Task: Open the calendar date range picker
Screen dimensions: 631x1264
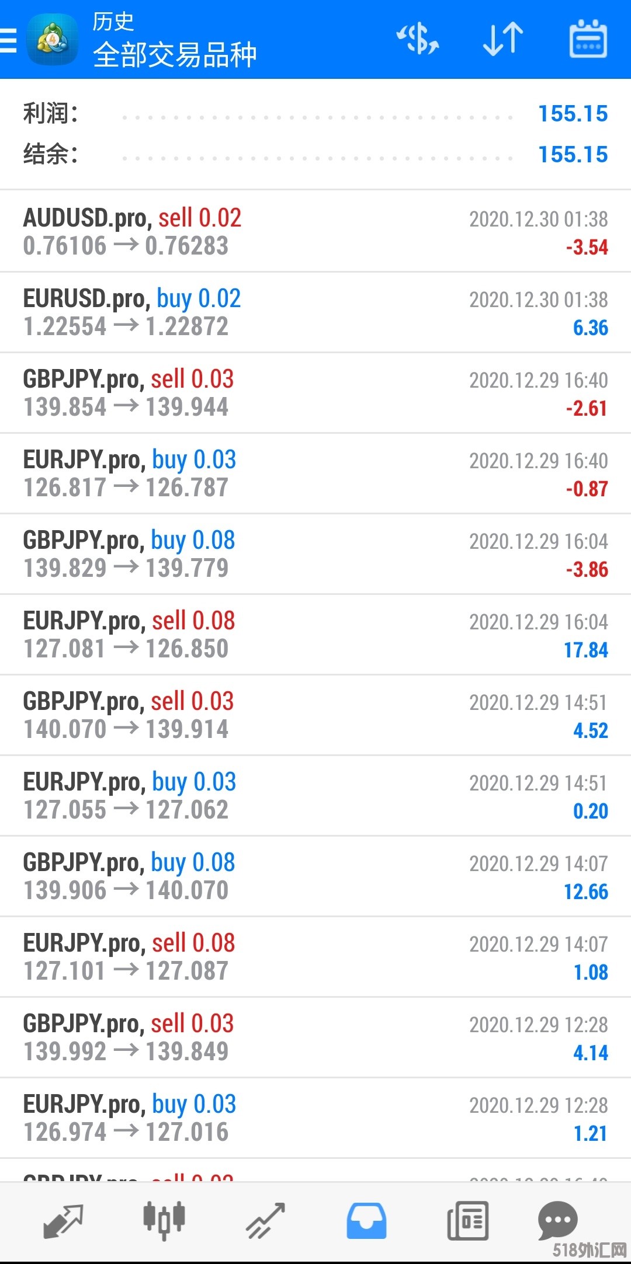Action: coord(588,40)
